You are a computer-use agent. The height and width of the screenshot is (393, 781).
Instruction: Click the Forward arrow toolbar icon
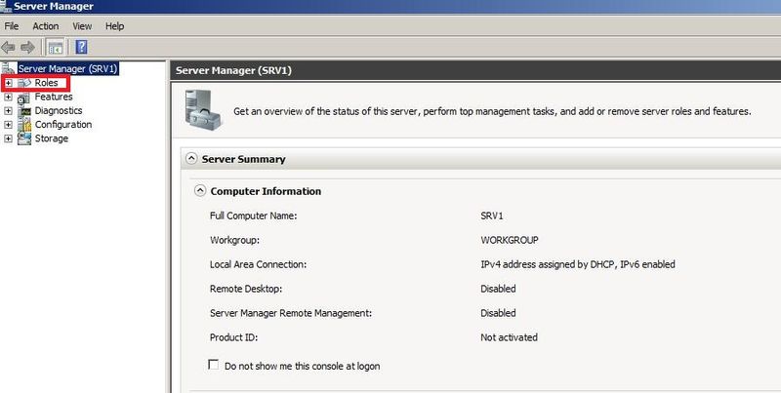[27, 47]
